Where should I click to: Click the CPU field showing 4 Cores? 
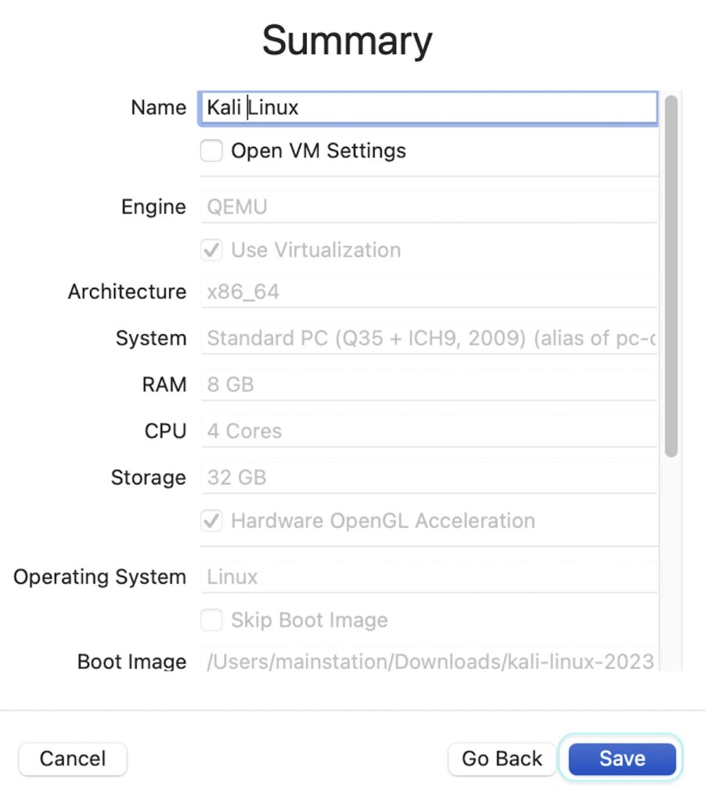(x=429, y=431)
